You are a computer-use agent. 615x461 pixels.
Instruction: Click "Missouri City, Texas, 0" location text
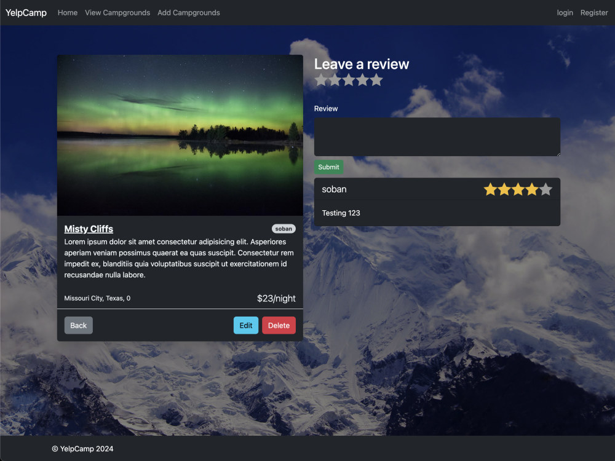97,298
